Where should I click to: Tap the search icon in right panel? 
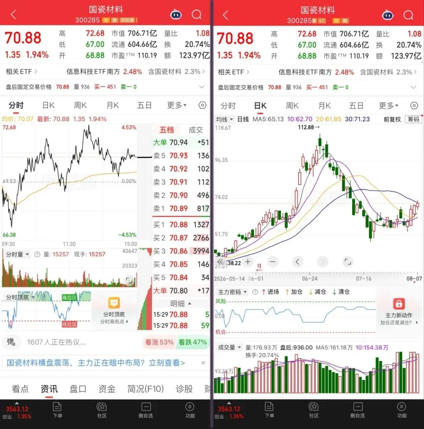click(x=408, y=15)
